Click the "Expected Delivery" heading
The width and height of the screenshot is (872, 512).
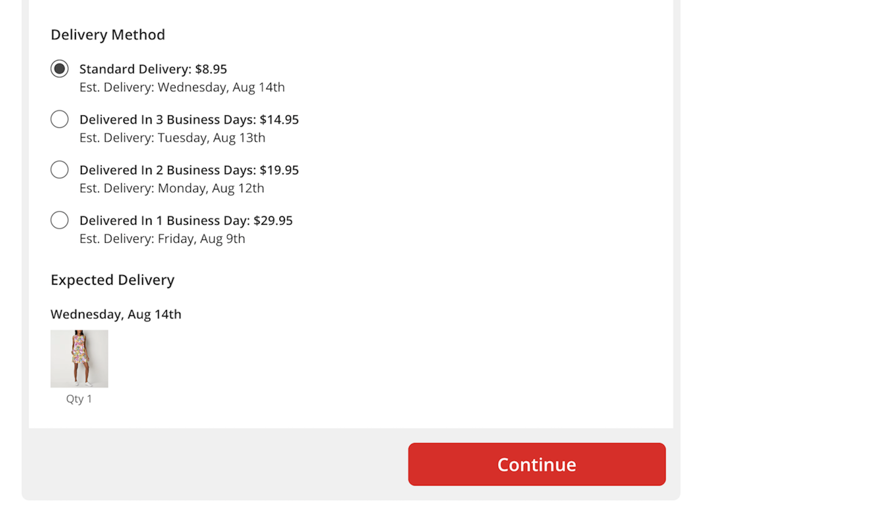(x=112, y=280)
